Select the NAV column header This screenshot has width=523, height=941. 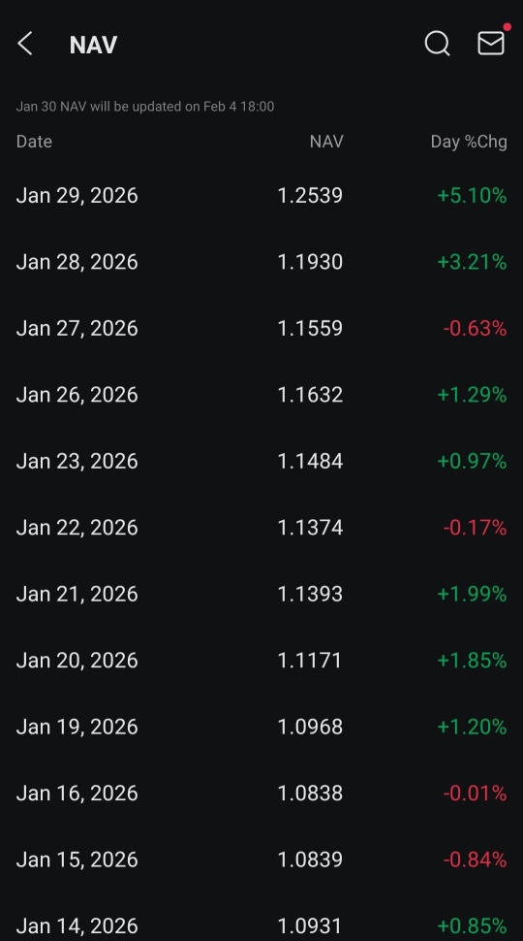[326, 142]
